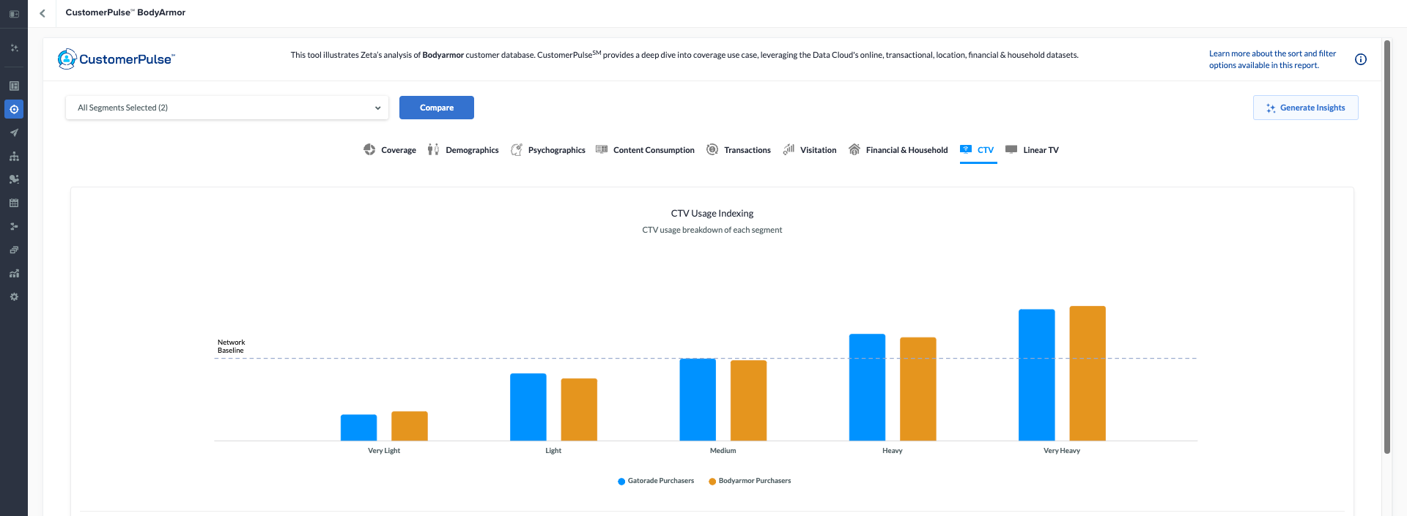Switch to the Visitation tab
This screenshot has height=516, width=1407.
(x=819, y=150)
